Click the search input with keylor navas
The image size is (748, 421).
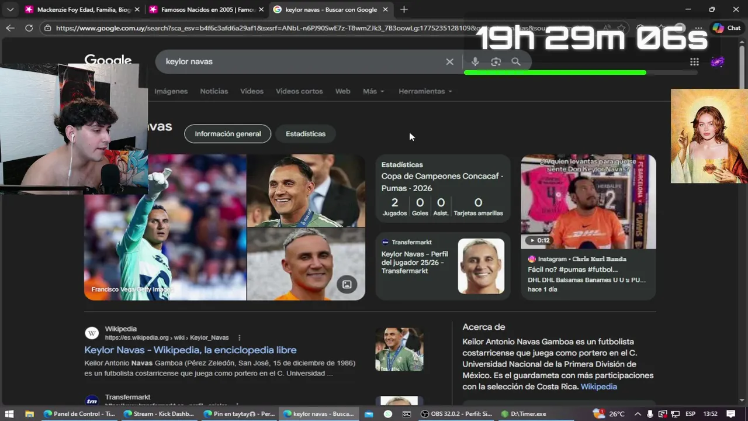click(x=301, y=61)
